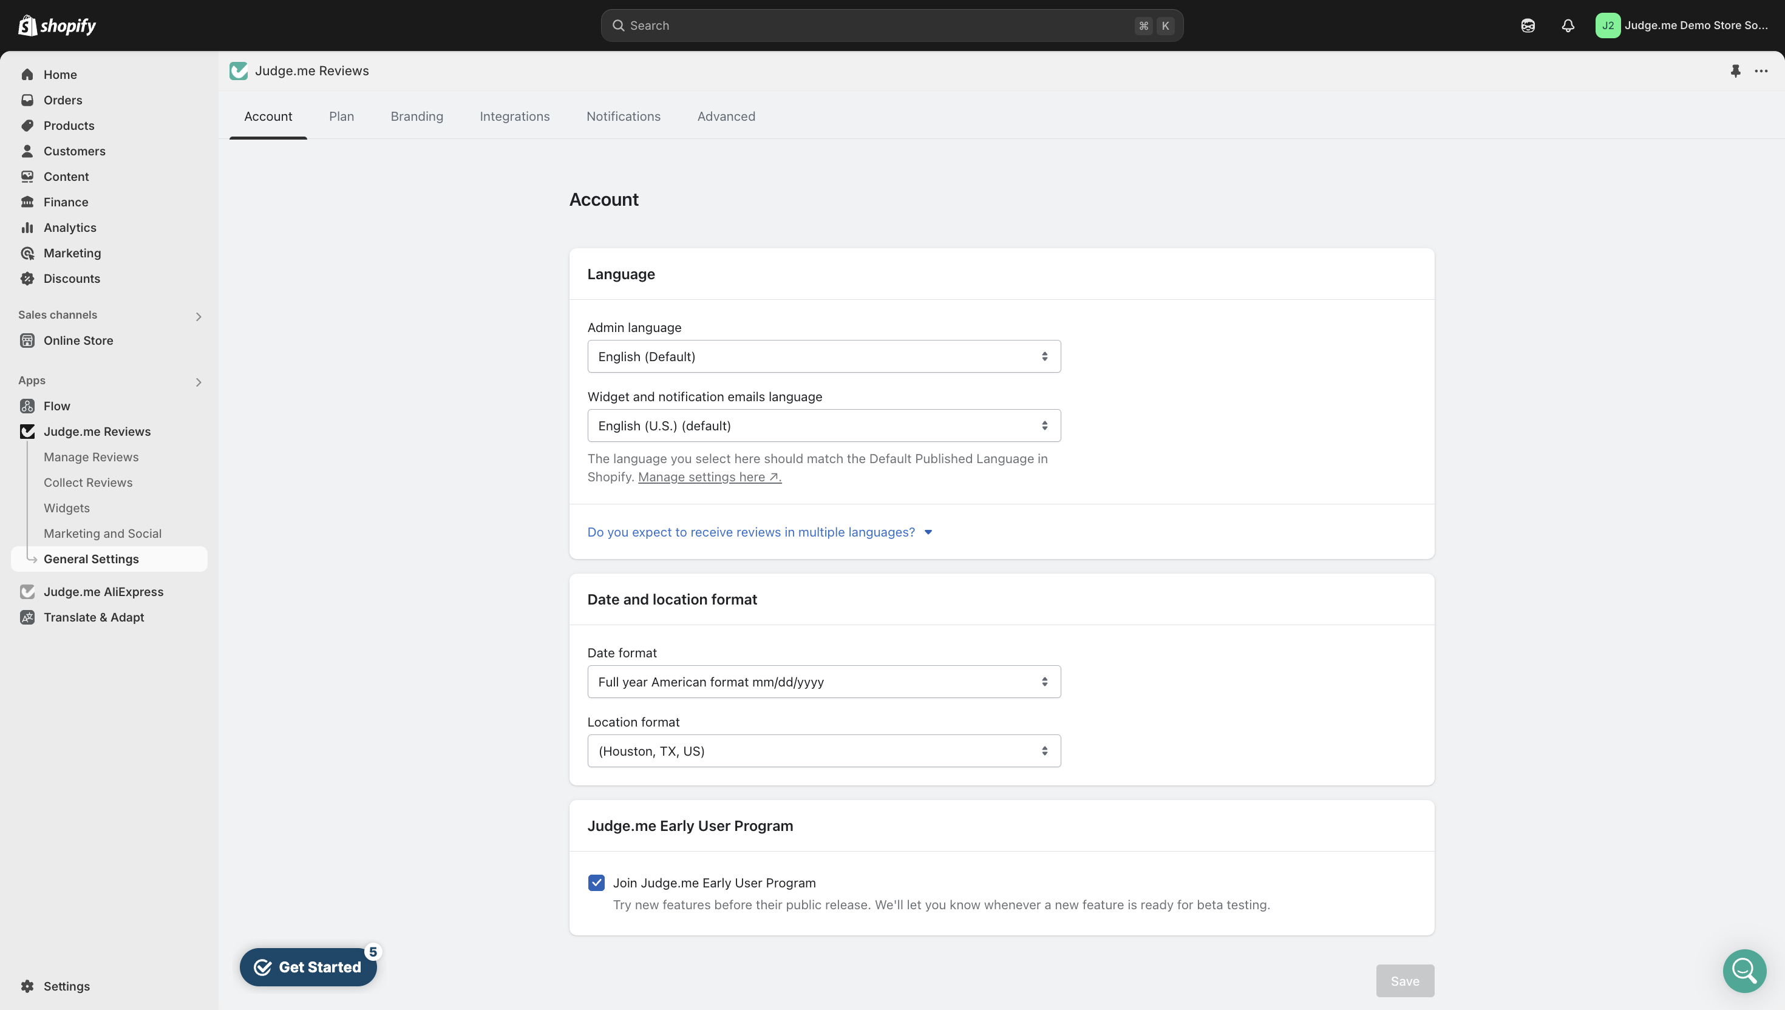Open the chat support bubble
This screenshot has height=1010, width=1785.
click(x=1744, y=971)
